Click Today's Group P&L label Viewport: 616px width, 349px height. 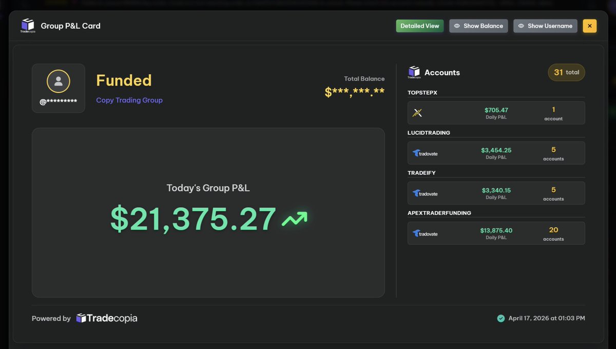pyautogui.click(x=208, y=188)
